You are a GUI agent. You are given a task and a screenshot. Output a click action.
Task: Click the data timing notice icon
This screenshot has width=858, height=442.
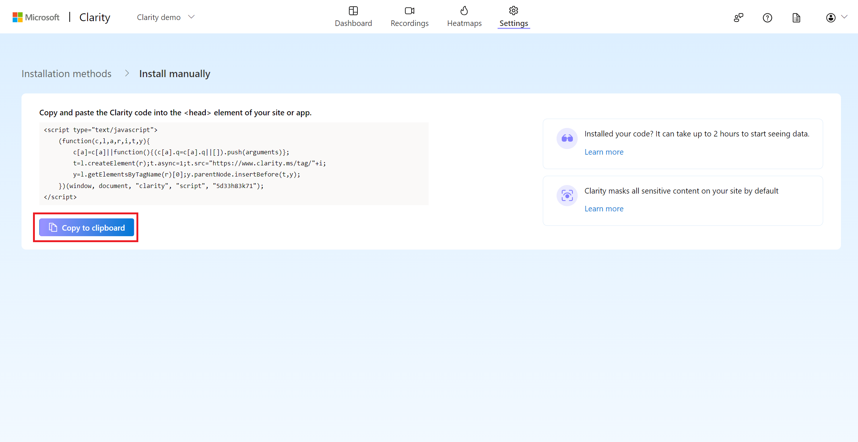pos(567,138)
